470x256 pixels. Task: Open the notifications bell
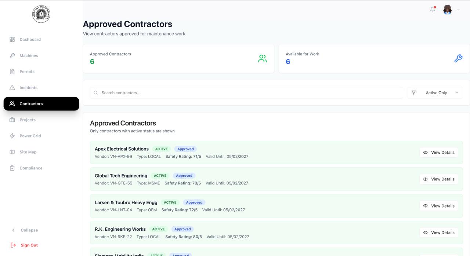tap(433, 10)
